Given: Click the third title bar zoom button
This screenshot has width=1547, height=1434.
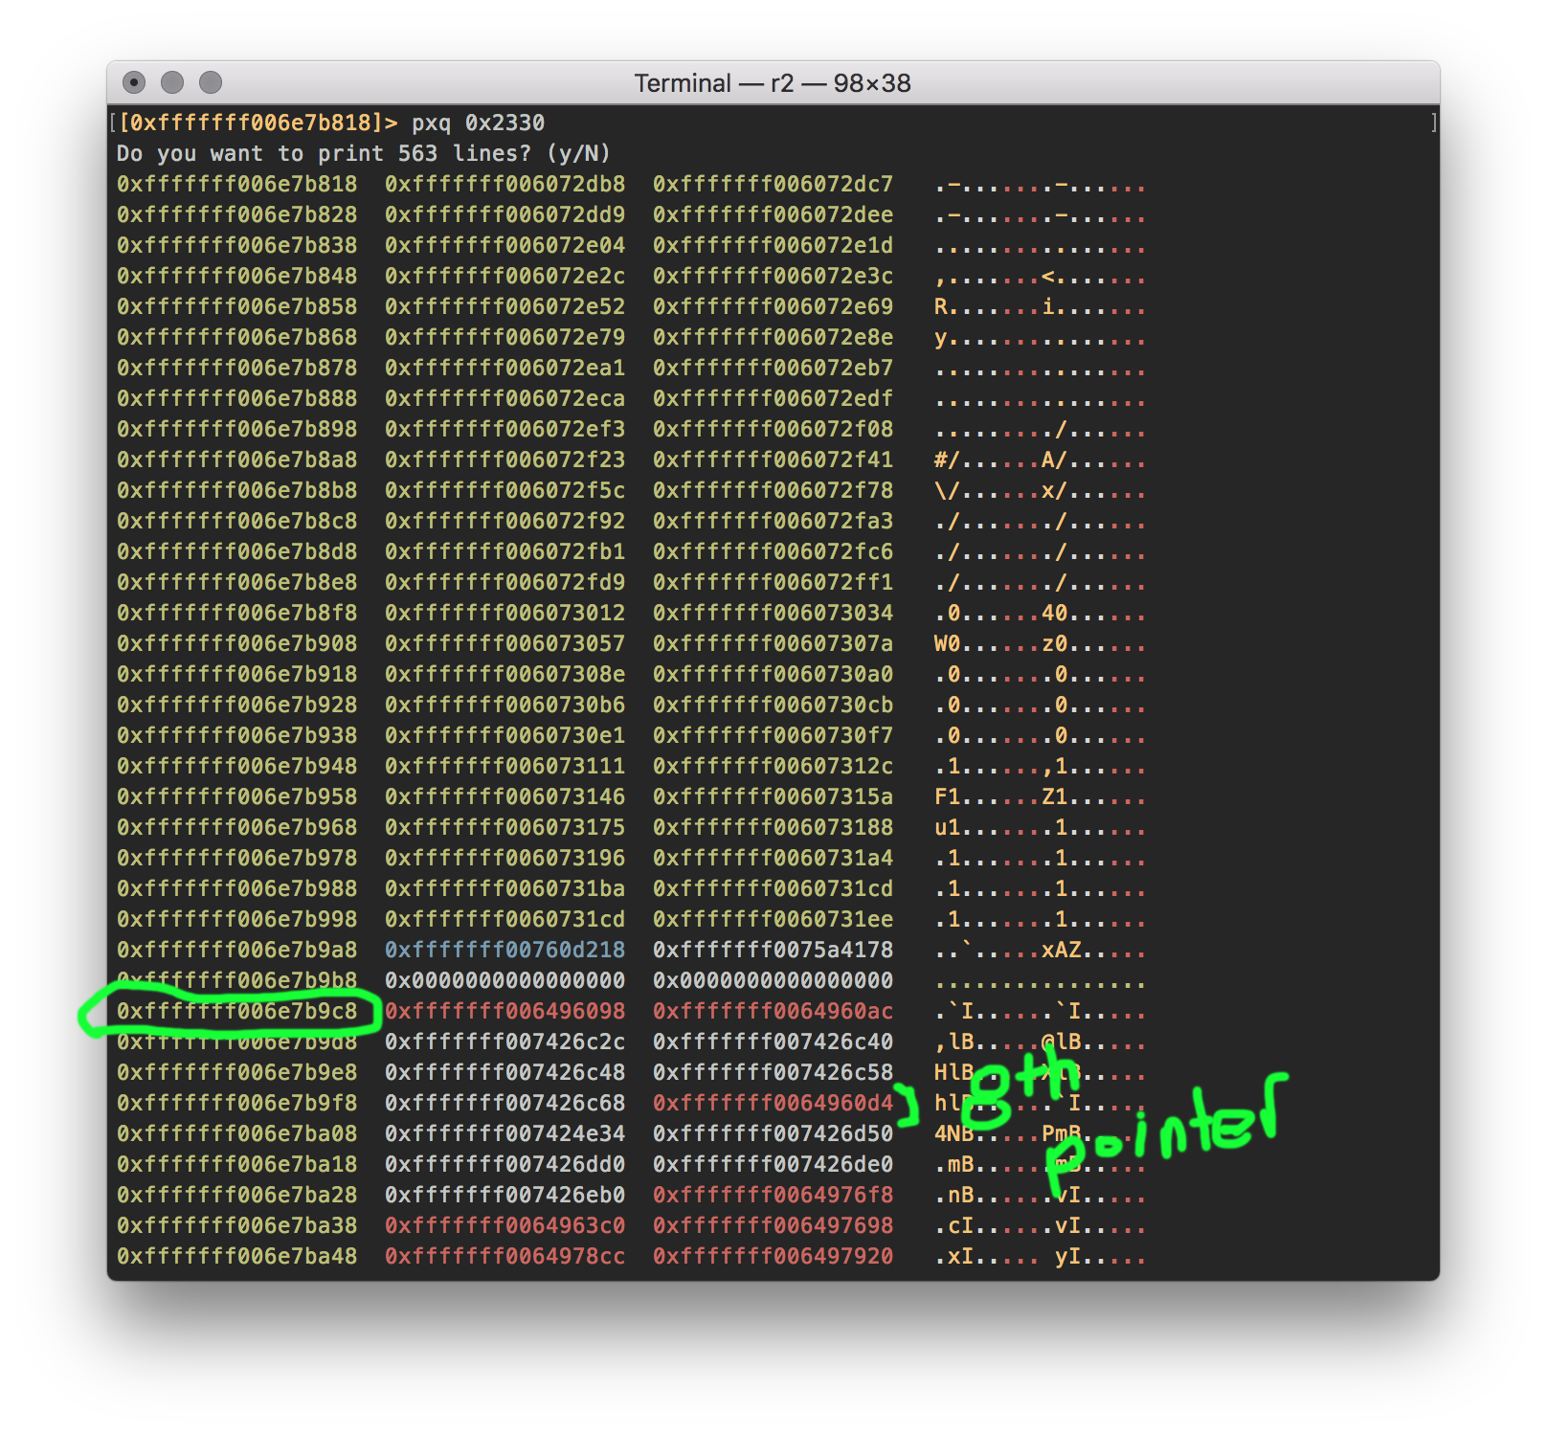Looking at the screenshot, I should point(211,83).
